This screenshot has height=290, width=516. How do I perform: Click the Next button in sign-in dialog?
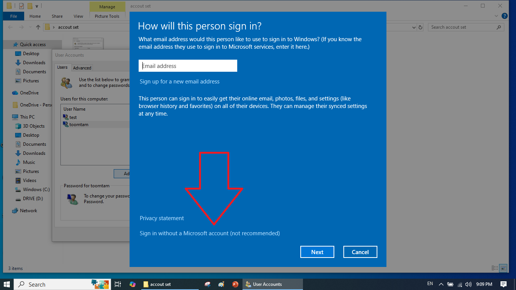point(317,252)
